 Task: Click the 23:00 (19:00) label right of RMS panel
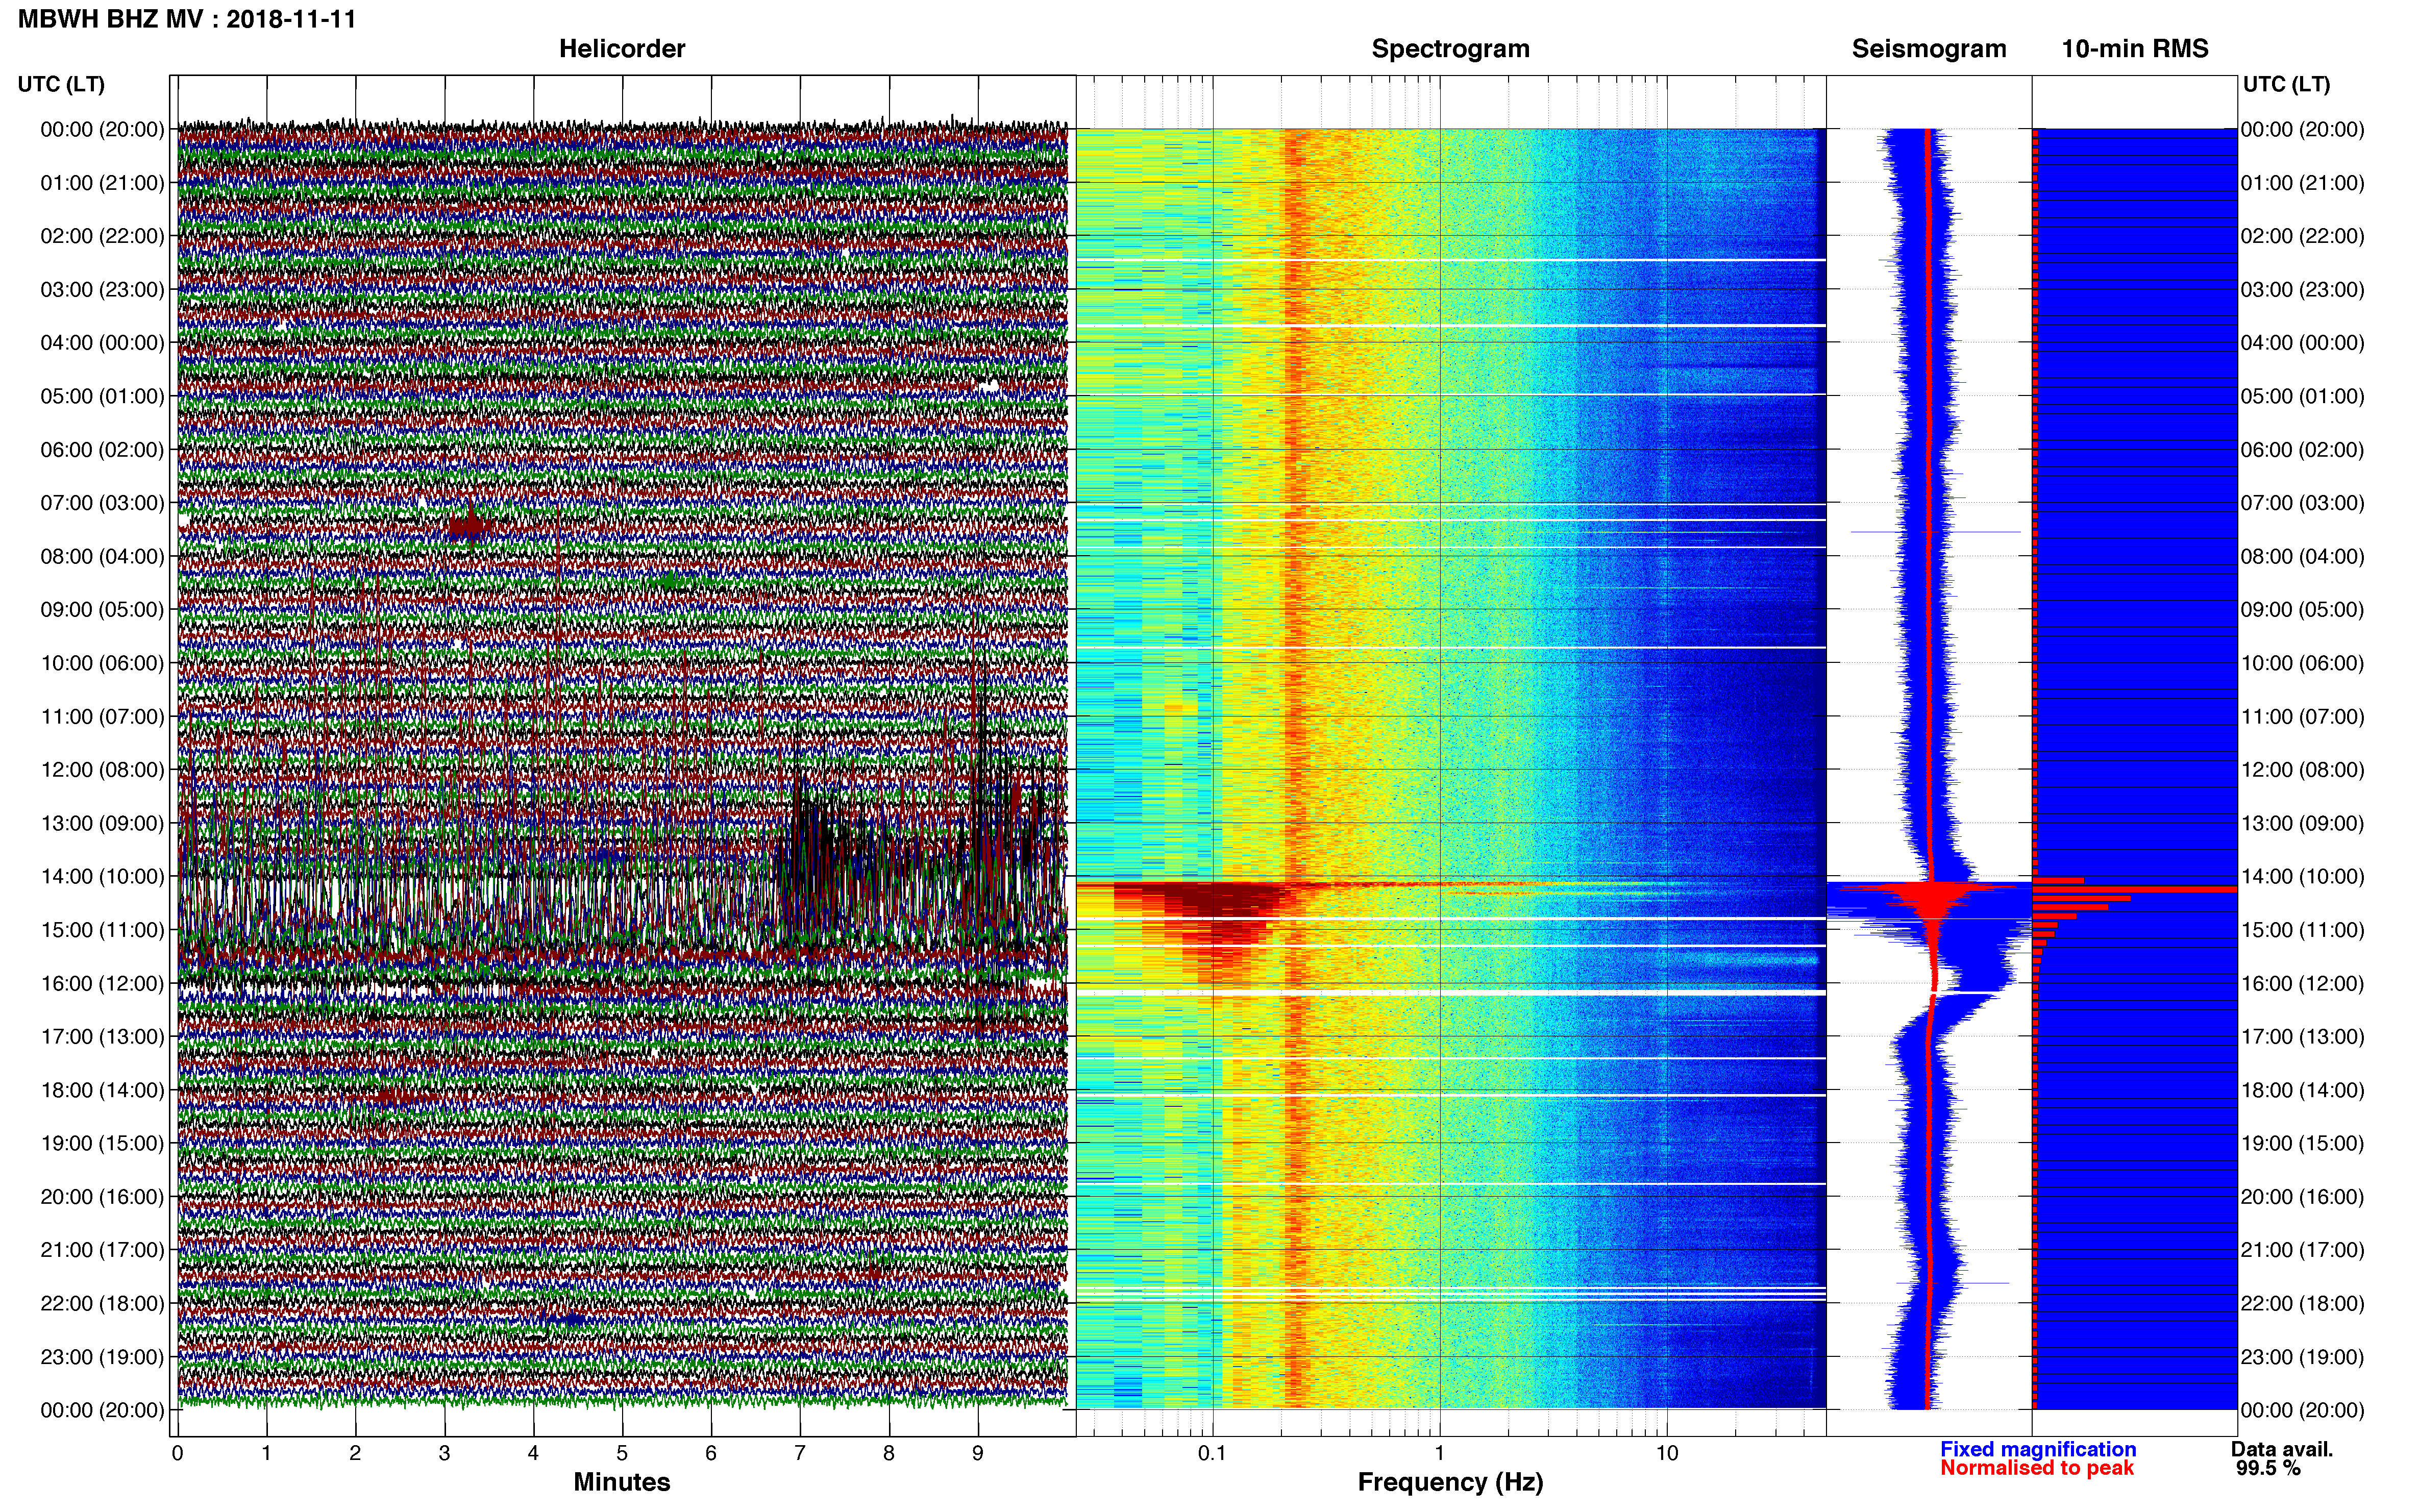(2302, 1357)
